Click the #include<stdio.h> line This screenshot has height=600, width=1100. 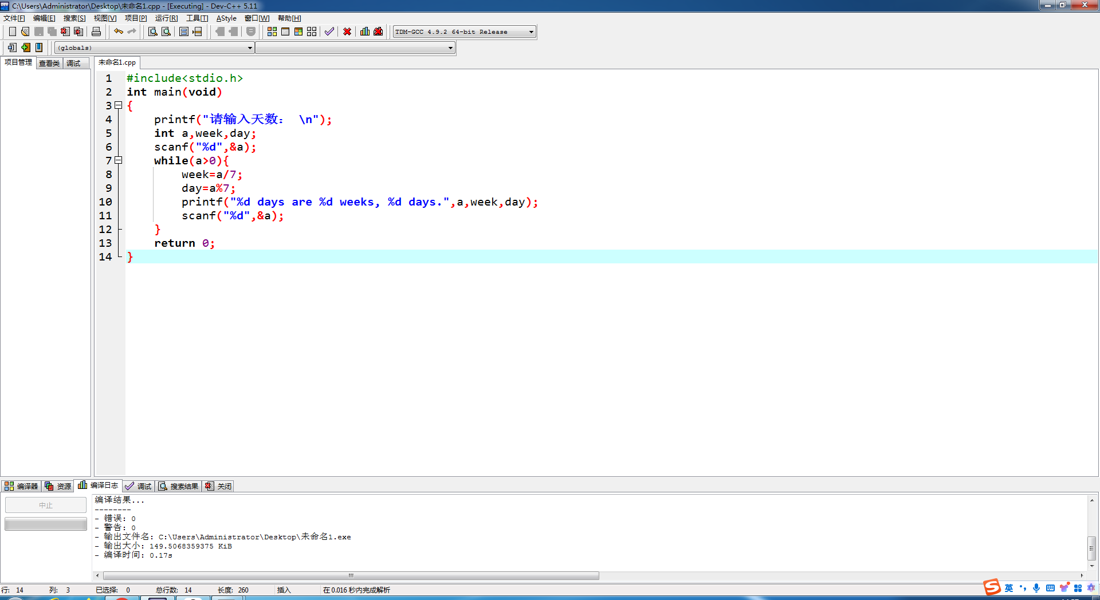click(184, 78)
